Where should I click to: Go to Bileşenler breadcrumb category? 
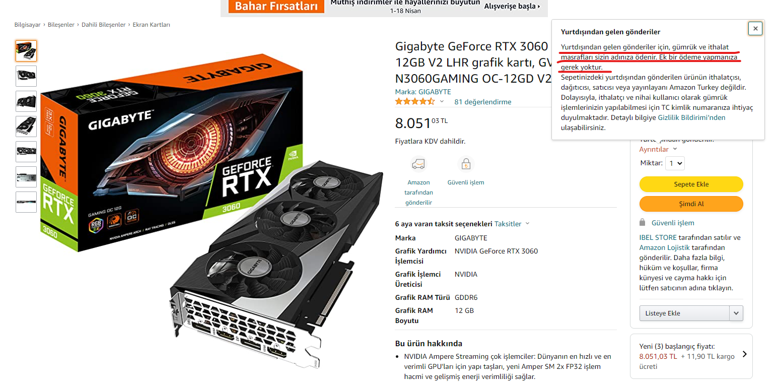pos(61,25)
